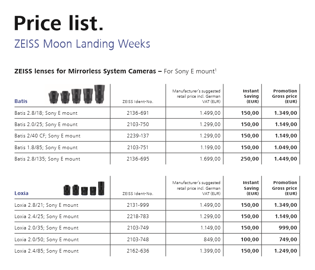Click the 250,00 instant saving value
315x270 pixels.
click(x=250, y=159)
